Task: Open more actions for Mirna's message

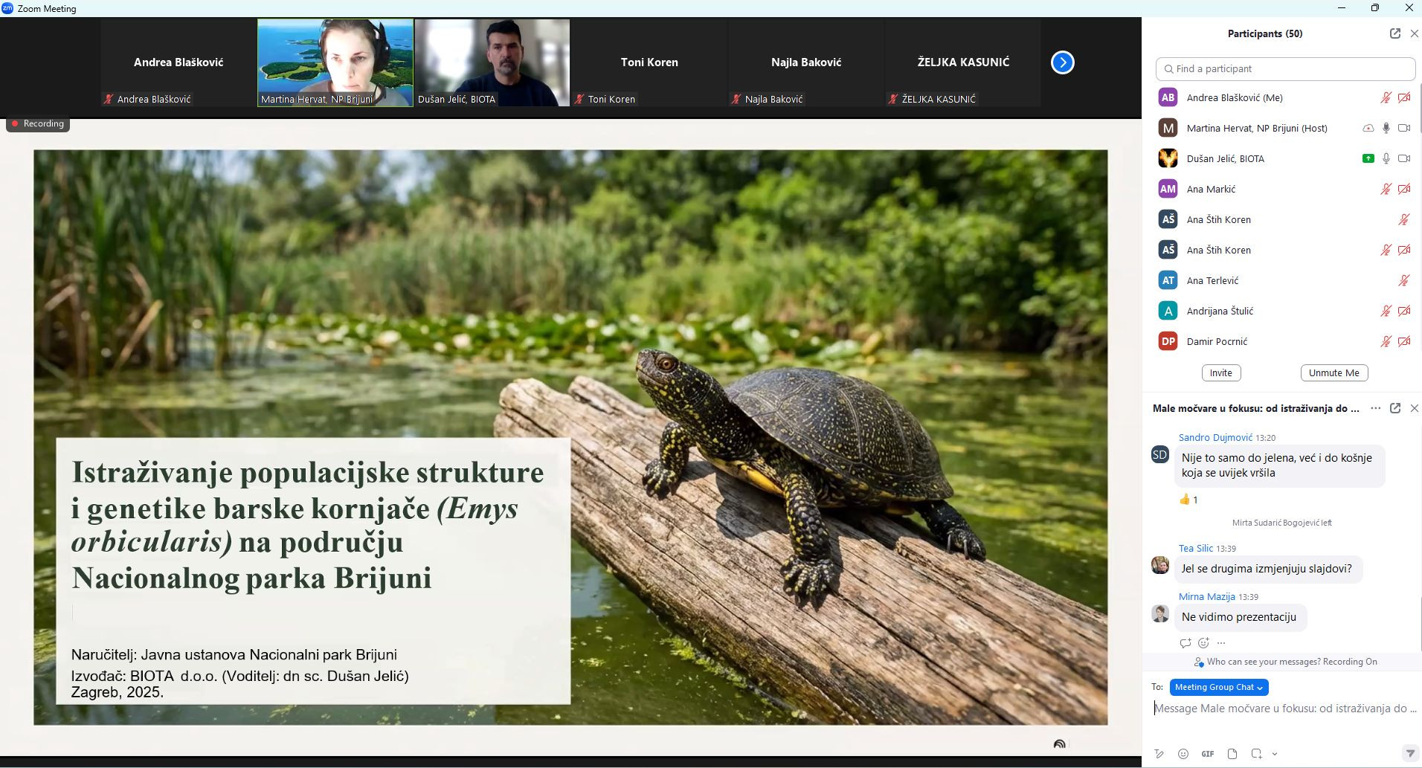Action: tap(1221, 643)
